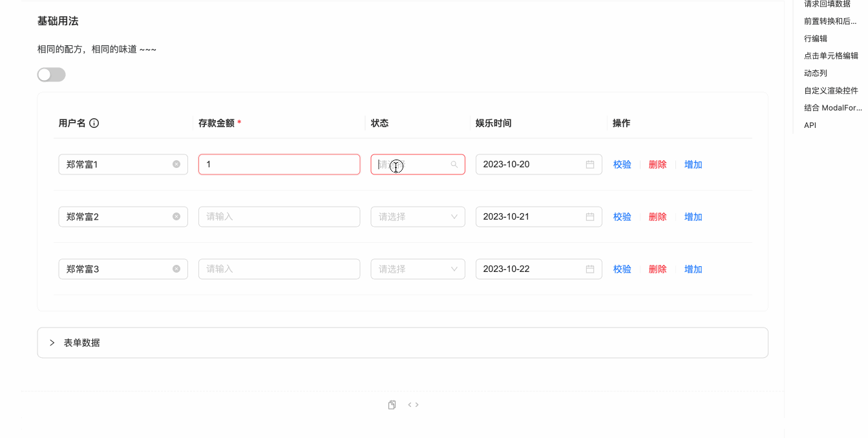The width and height of the screenshot is (868, 438).
Task: Click the info icon beside 用户名 header
Action: coord(94,123)
